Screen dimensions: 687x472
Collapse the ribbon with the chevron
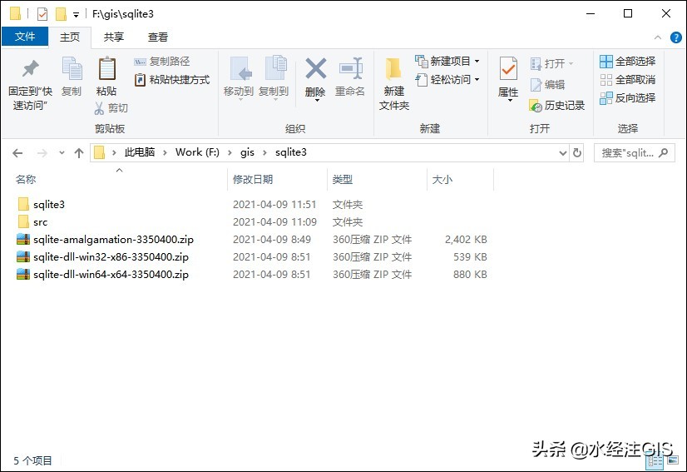pyautogui.click(x=658, y=37)
